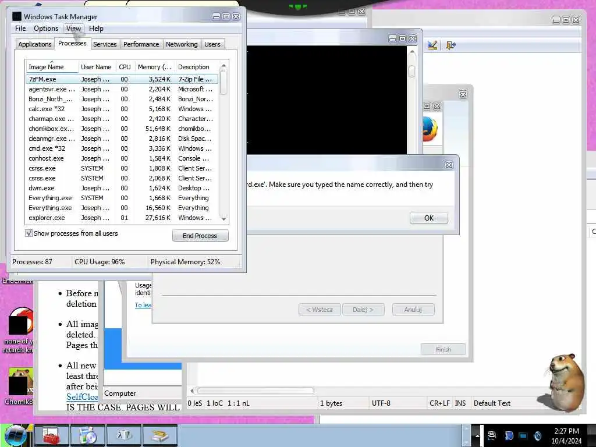Open the red toolbox taskbar icon
Viewport: 596px width, 447px height.
pos(51,436)
